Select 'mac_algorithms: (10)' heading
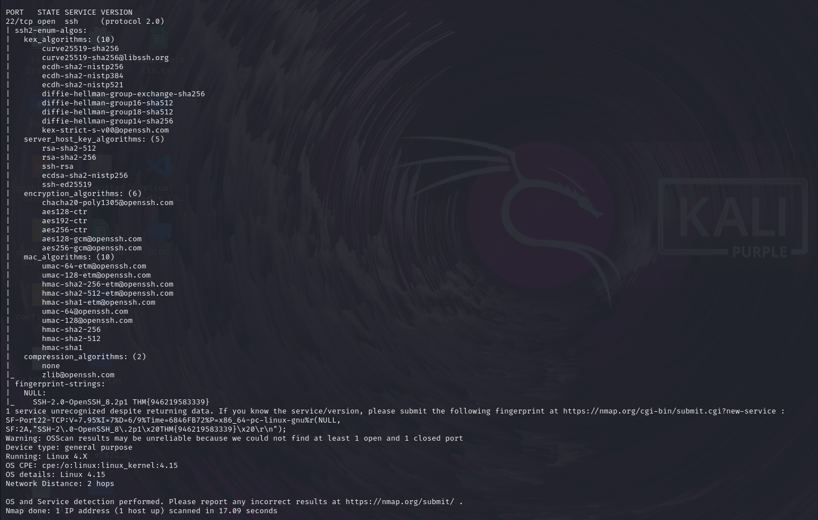The width and height of the screenshot is (818, 520). (69, 257)
